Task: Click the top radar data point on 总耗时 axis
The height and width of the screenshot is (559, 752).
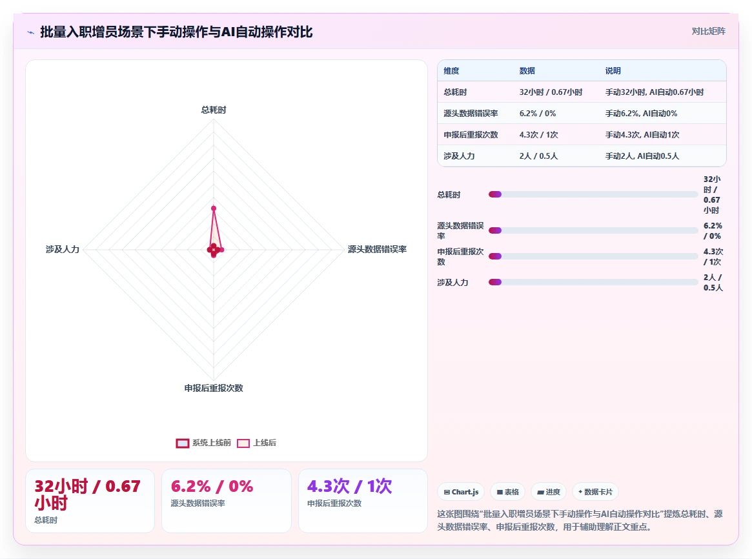Action: tap(214, 208)
